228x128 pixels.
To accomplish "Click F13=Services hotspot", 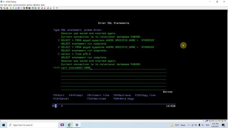I will coord(97,99).
